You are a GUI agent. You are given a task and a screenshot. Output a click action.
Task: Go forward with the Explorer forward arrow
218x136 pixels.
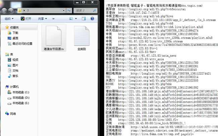[x=11, y=11]
